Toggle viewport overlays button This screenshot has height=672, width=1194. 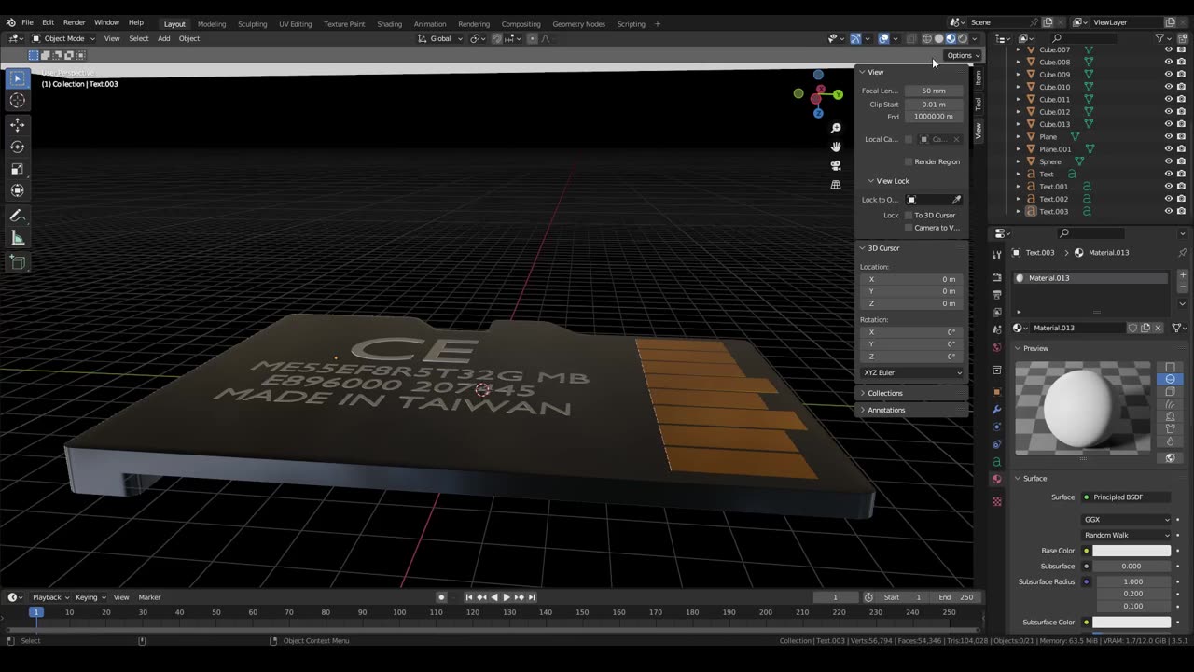click(883, 38)
